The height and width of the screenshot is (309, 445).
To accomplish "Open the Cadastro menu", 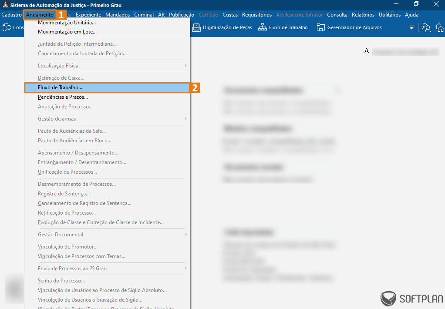I will (11, 15).
